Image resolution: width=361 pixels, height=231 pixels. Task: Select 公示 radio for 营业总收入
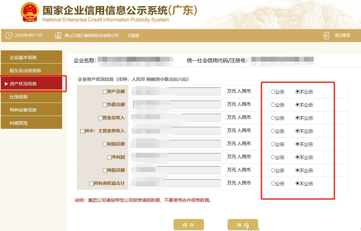click(273, 118)
